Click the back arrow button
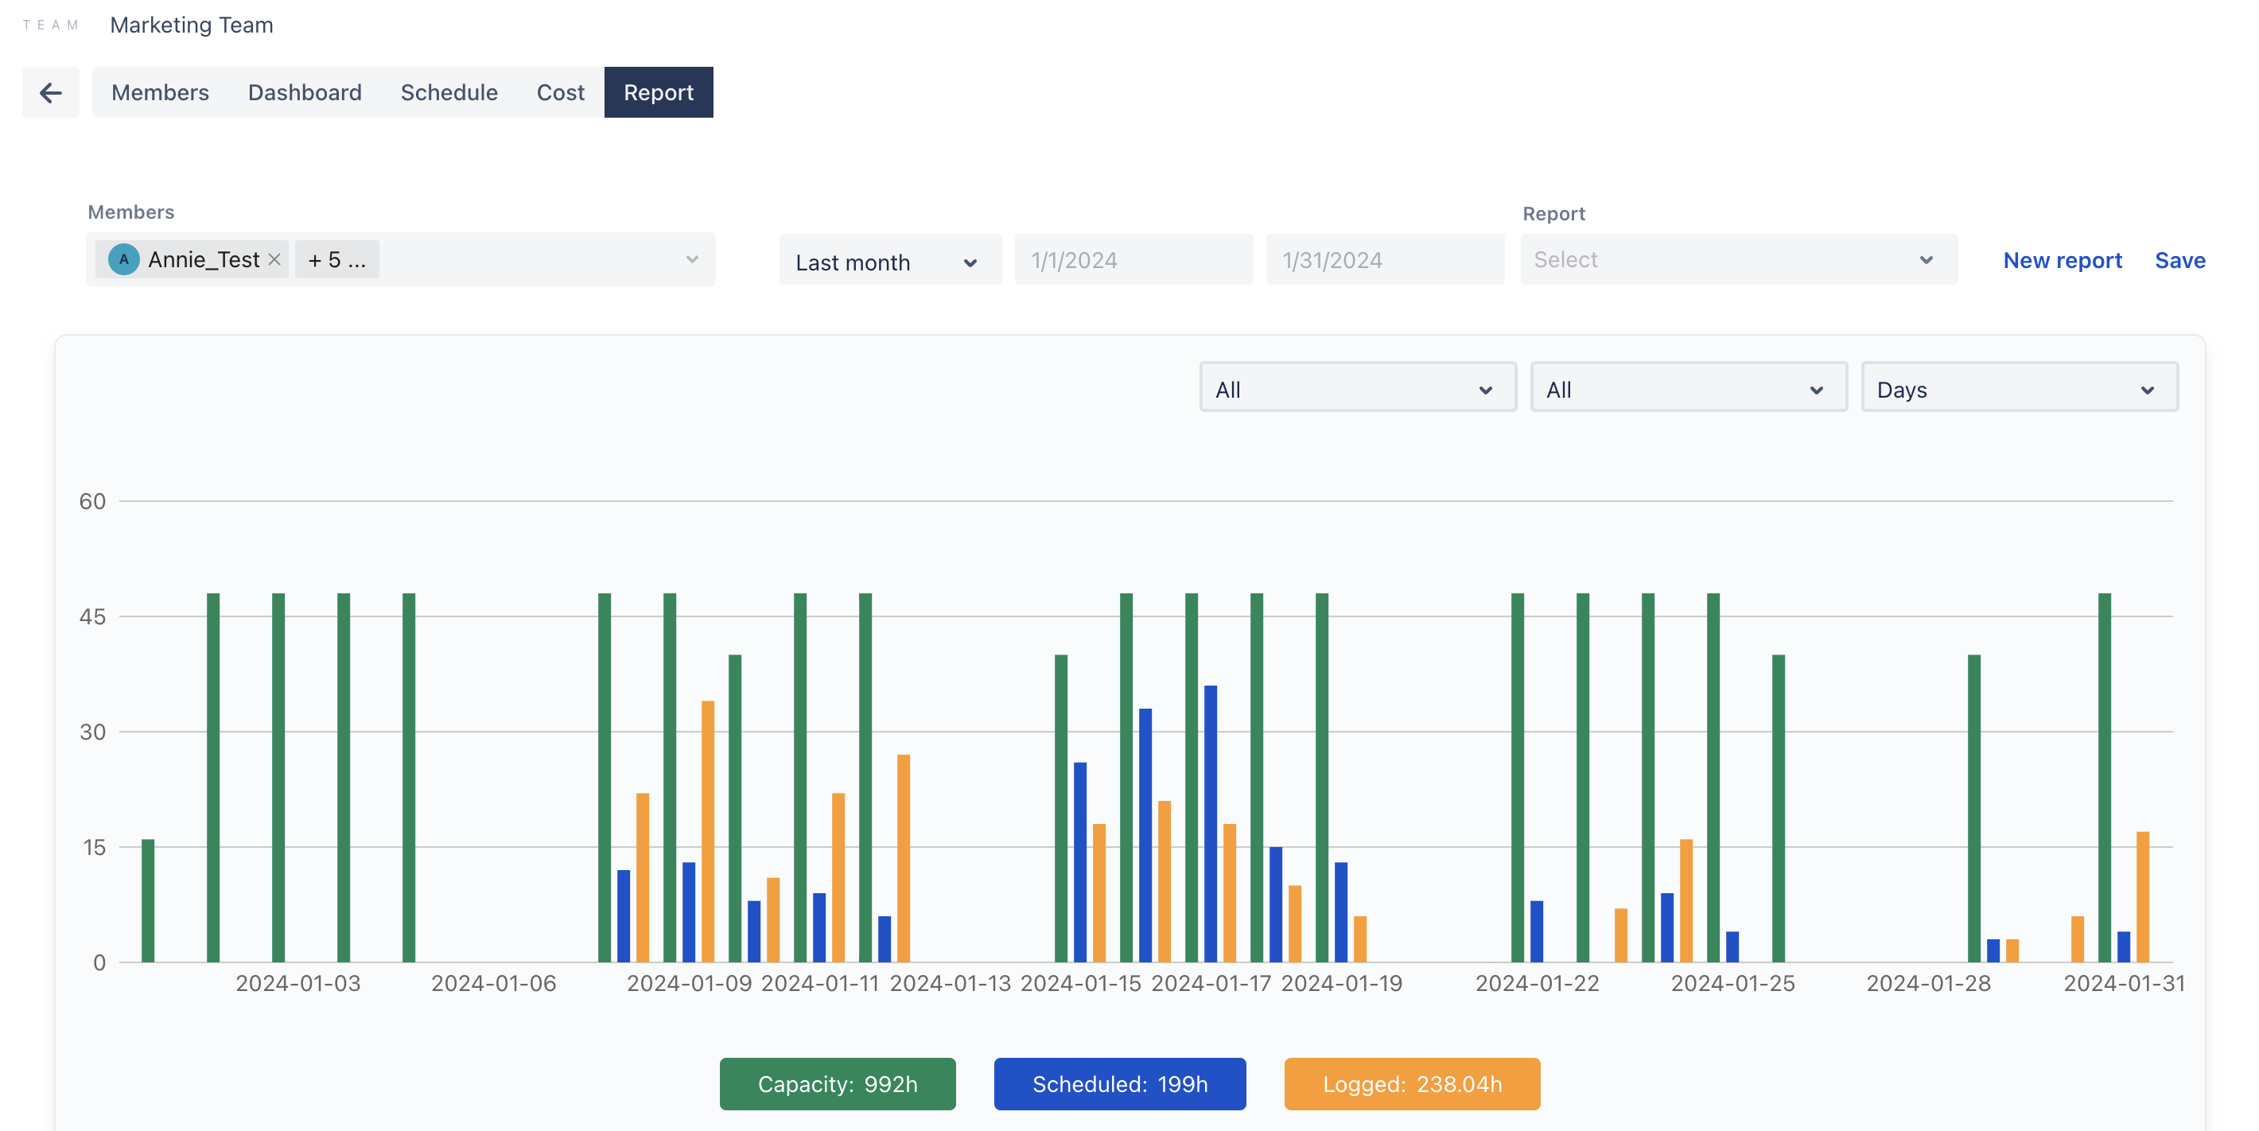Image resolution: width=2259 pixels, height=1131 pixels. 51,92
